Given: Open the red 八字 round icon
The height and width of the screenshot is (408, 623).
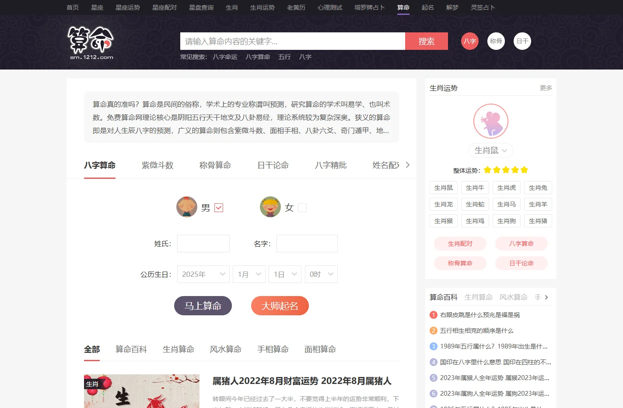Looking at the screenshot, I should [x=470, y=41].
